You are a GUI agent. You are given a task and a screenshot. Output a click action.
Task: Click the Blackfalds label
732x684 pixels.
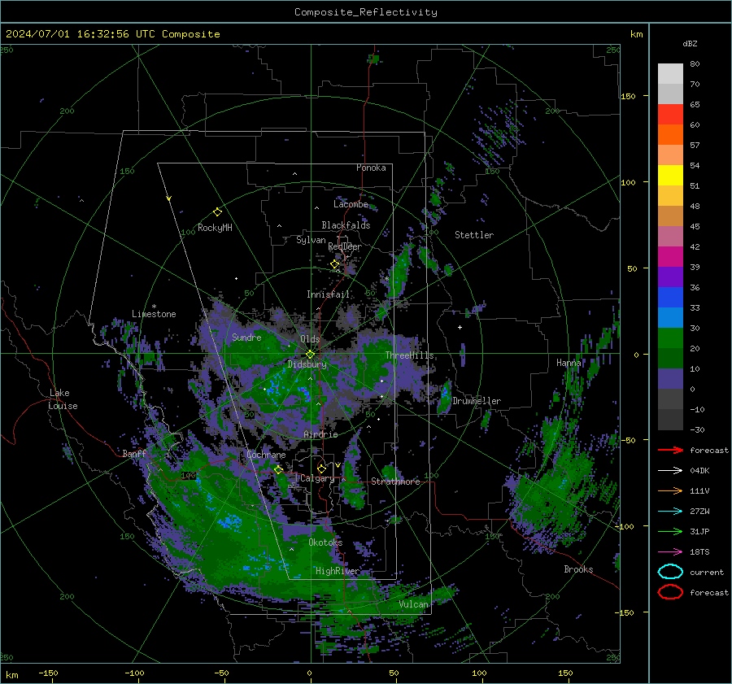346,225
